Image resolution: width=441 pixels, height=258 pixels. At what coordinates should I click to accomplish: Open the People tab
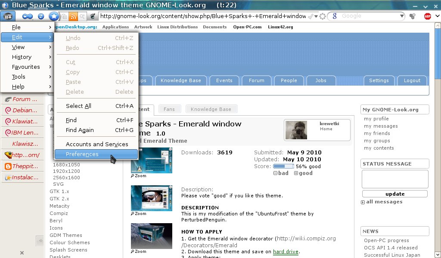(289, 80)
